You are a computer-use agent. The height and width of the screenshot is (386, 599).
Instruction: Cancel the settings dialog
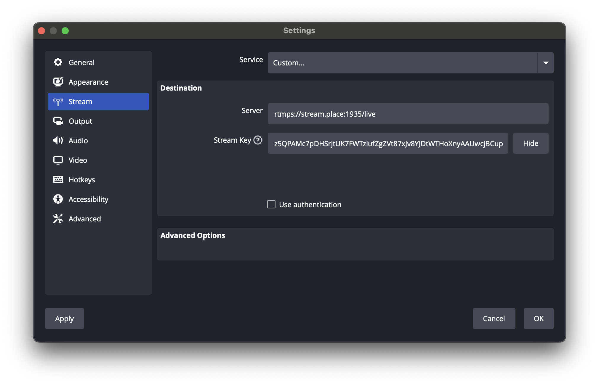pos(494,319)
